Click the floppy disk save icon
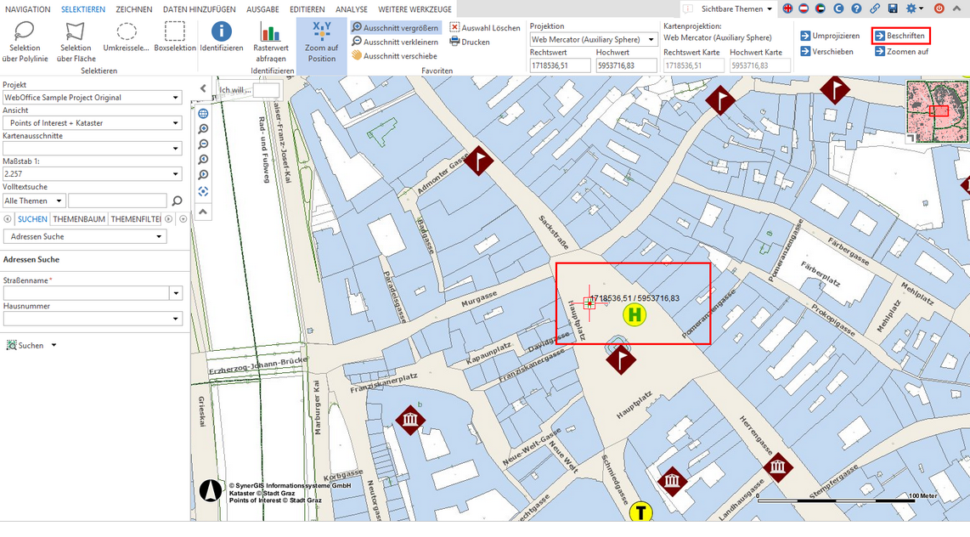This screenshot has width=970, height=537. [x=893, y=8]
